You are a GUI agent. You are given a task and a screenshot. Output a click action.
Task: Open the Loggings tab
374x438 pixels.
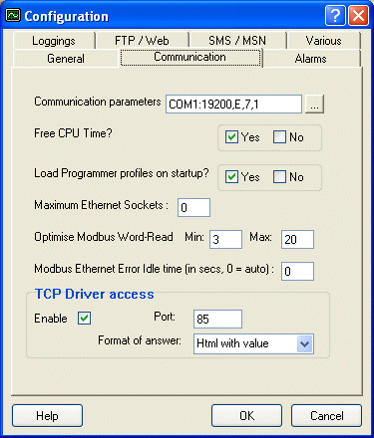pos(54,41)
